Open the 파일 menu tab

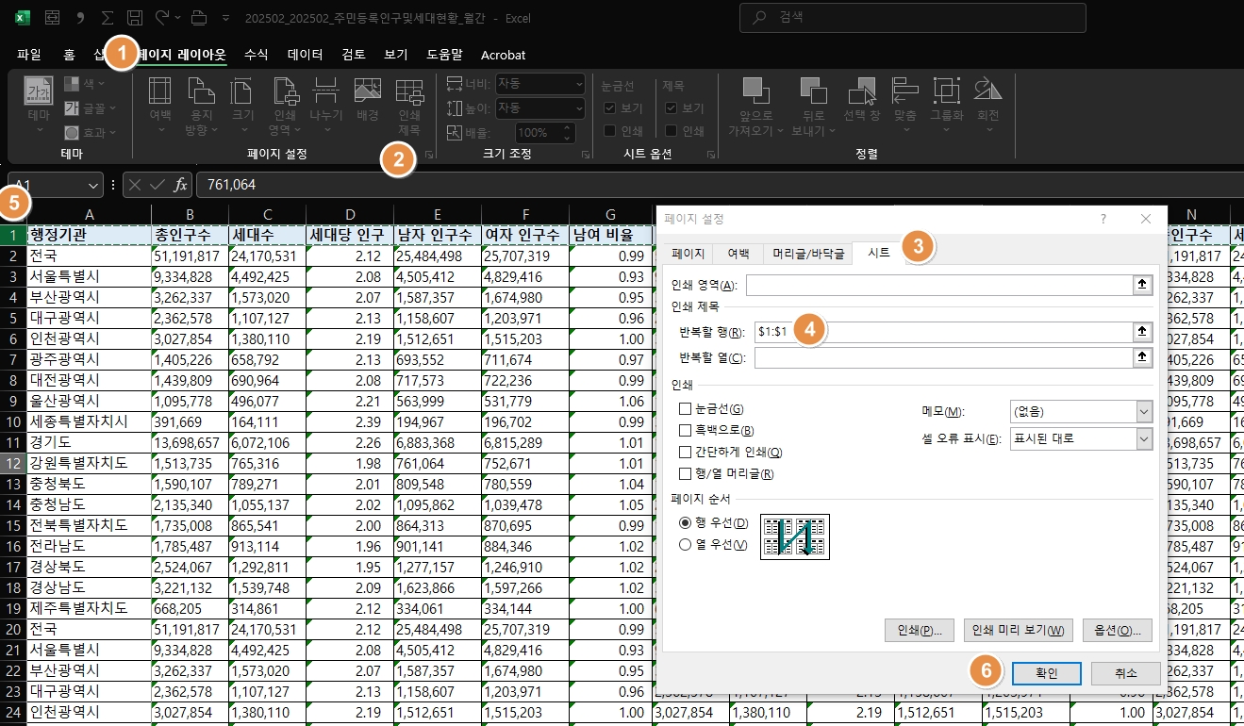(29, 55)
